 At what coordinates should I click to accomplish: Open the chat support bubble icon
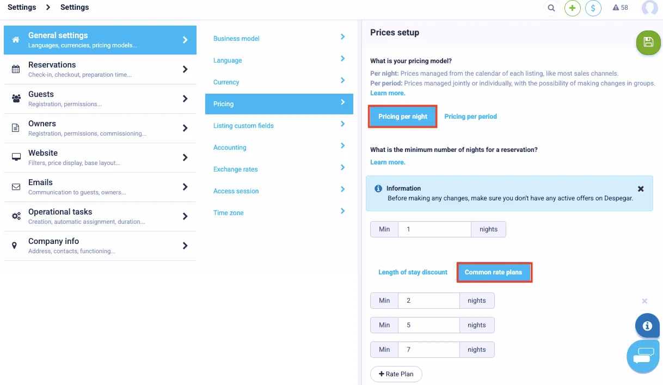pos(643,356)
